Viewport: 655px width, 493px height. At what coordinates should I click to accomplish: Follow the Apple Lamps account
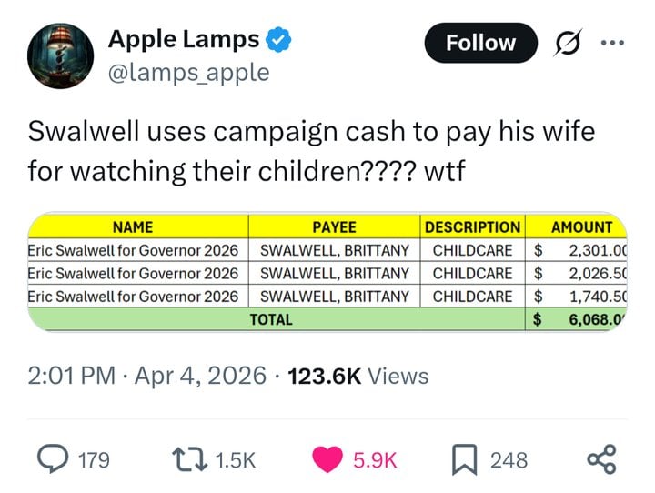(x=480, y=43)
